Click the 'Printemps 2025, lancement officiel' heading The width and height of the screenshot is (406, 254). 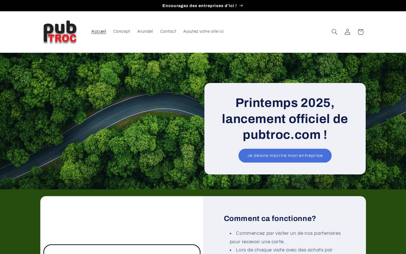click(285, 119)
